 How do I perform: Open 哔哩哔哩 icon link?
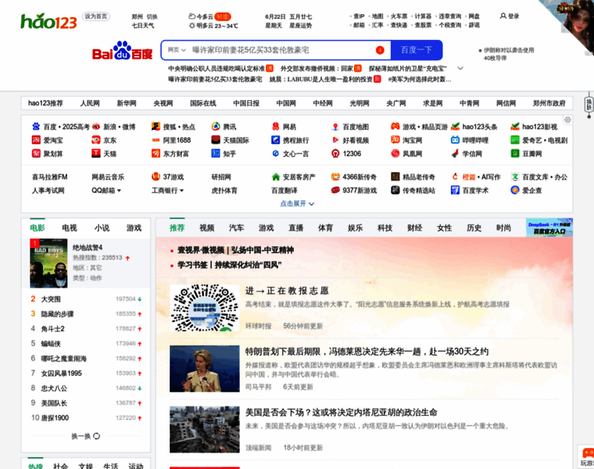pyautogui.click(x=455, y=140)
